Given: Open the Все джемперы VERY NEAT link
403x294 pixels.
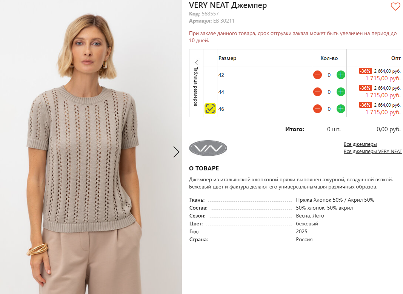Looking at the screenshot, I should click(373, 152).
